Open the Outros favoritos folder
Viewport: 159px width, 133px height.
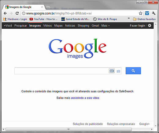point(144,19)
